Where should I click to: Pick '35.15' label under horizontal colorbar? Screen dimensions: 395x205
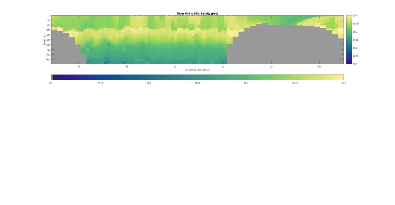coord(100,83)
